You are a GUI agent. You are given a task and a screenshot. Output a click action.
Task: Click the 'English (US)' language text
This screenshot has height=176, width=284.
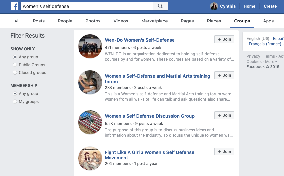pyautogui.click(x=258, y=39)
